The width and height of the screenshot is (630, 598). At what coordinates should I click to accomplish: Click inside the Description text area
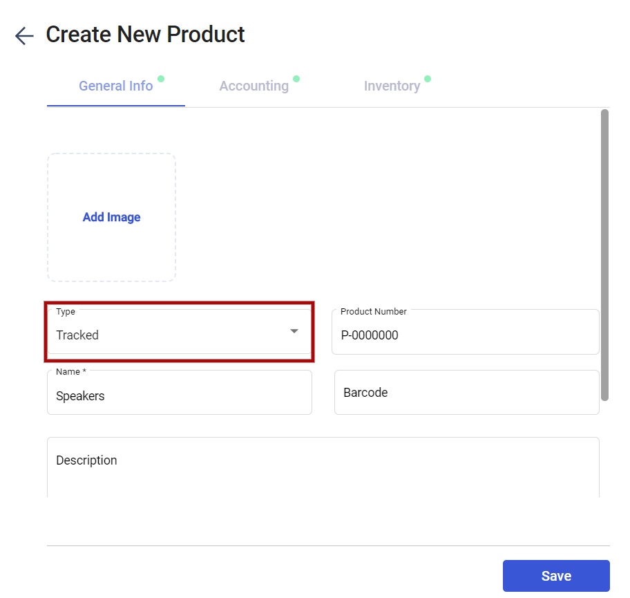pos(323,467)
